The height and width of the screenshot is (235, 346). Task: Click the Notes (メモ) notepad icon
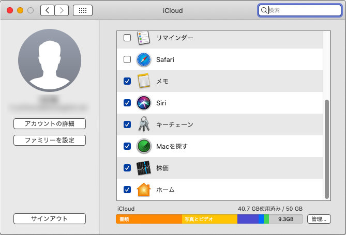(144, 81)
